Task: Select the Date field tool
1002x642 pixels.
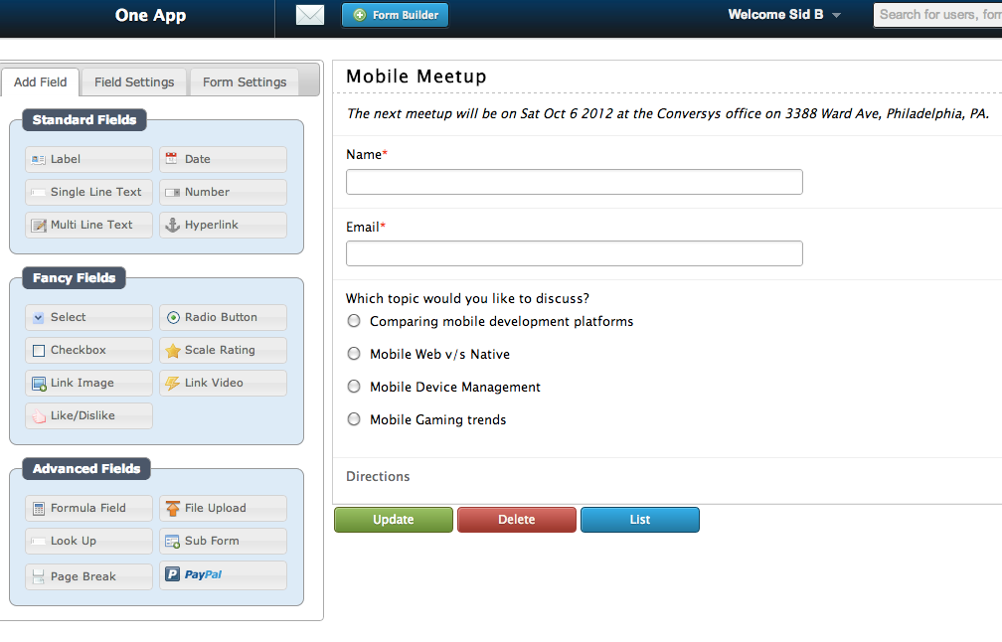Action: [x=223, y=159]
